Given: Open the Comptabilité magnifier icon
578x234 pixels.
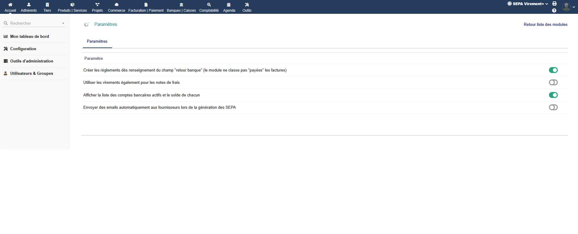Looking at the screenshot, I should click(x=209, y=5).
